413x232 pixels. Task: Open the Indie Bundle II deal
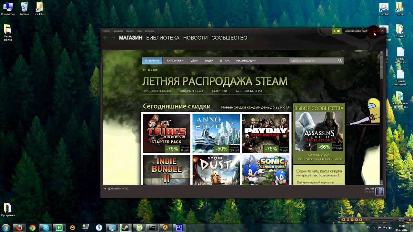click(166, 170)
